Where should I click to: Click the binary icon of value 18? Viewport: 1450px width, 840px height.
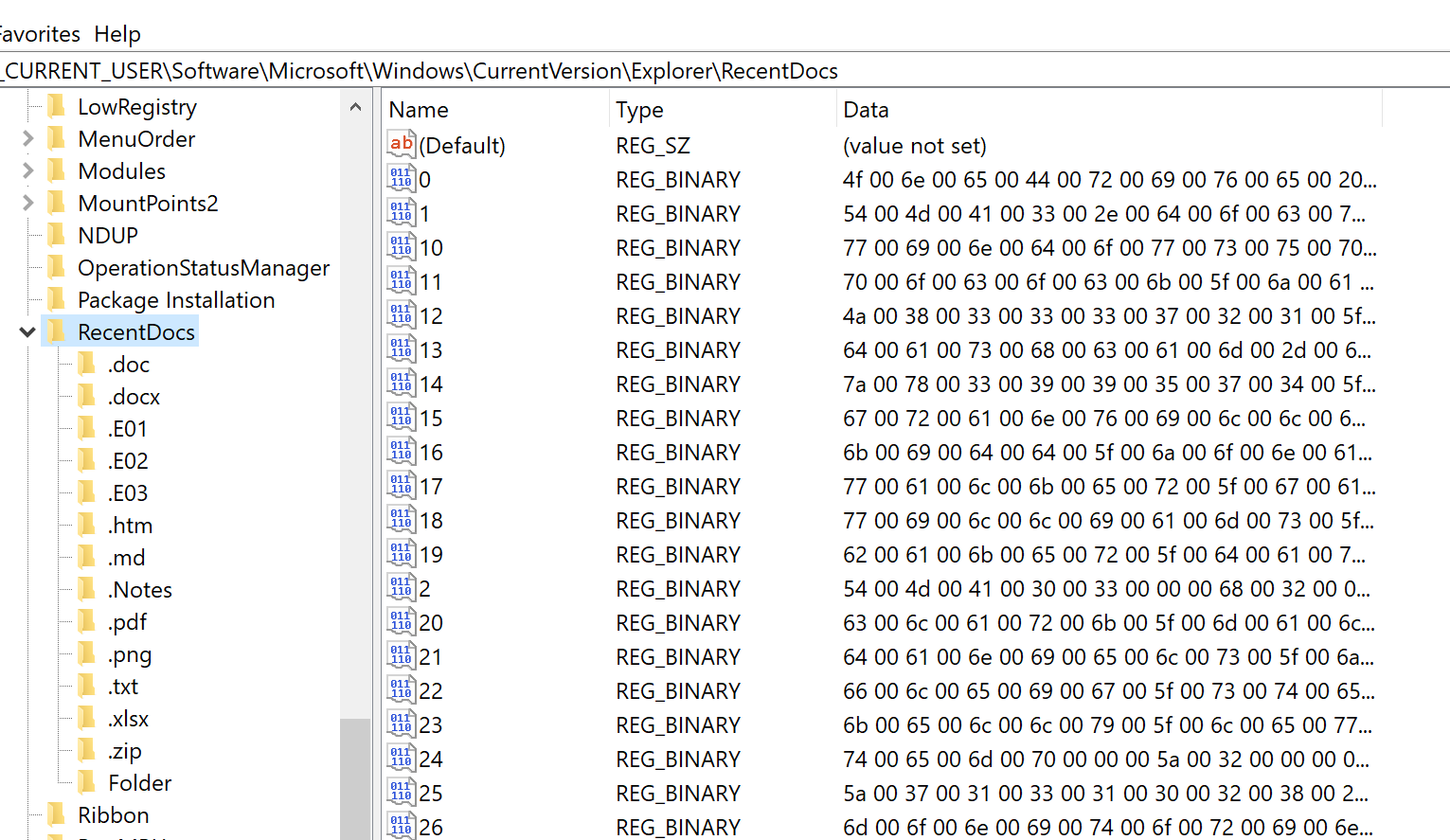coord(402,519)
